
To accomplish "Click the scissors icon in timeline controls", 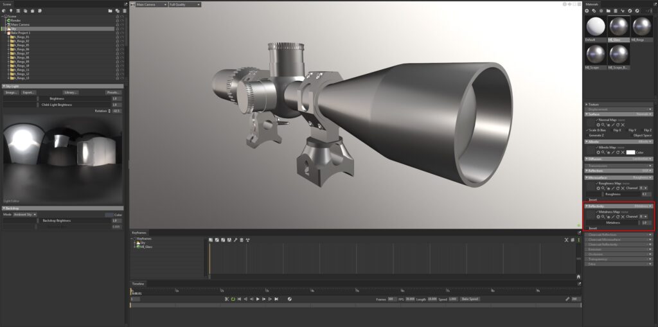I will click(226, 299).
